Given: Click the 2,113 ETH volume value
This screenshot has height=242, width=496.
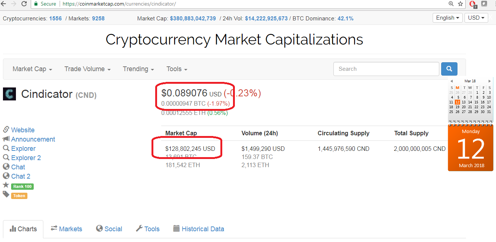Looking at the screenshot, I should click(255, 165).
